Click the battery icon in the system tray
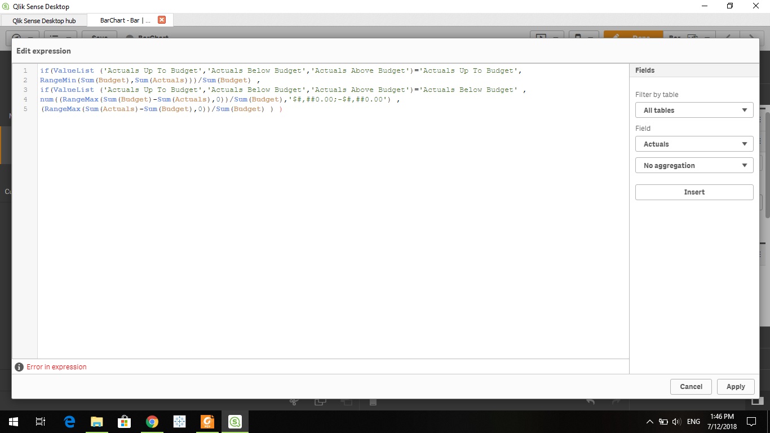The width and height of the screenshot is (770, 433). coord(663,422)
